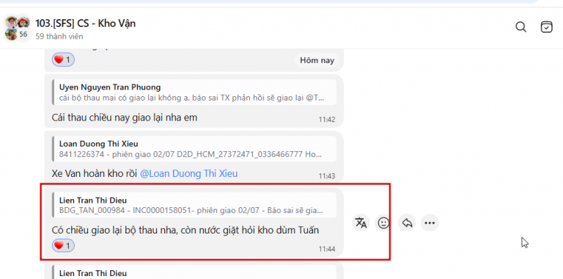Click the 11:44 timestamp
This screenshot has width=563, height=279.
[x=327, y=249]
